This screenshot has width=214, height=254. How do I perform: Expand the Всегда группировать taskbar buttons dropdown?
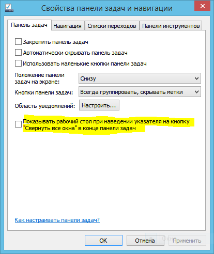click(x=140, y=92)
